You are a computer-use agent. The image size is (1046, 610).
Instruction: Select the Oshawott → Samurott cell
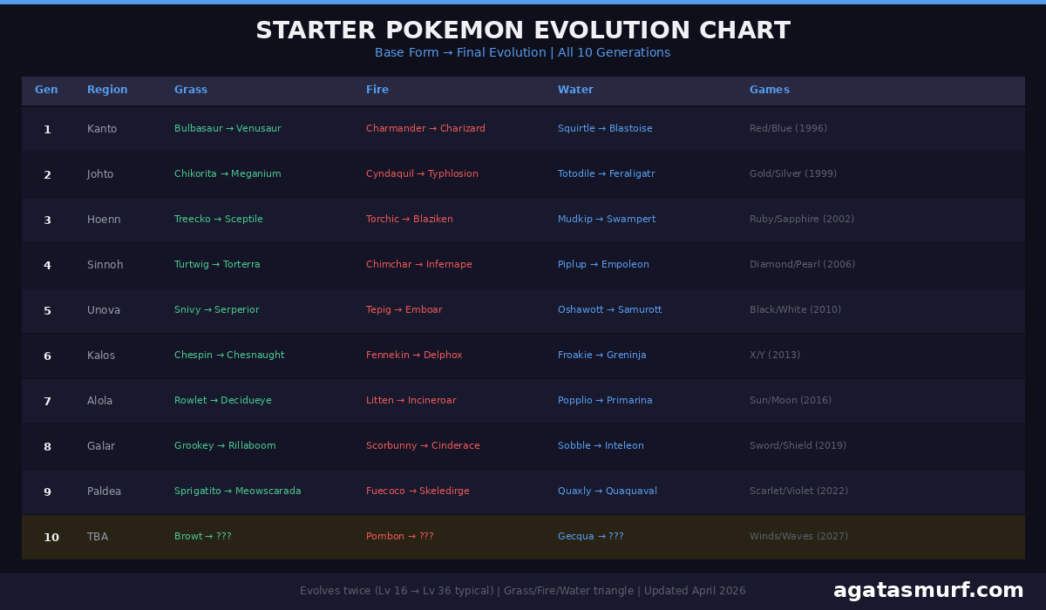coord(609,310)
